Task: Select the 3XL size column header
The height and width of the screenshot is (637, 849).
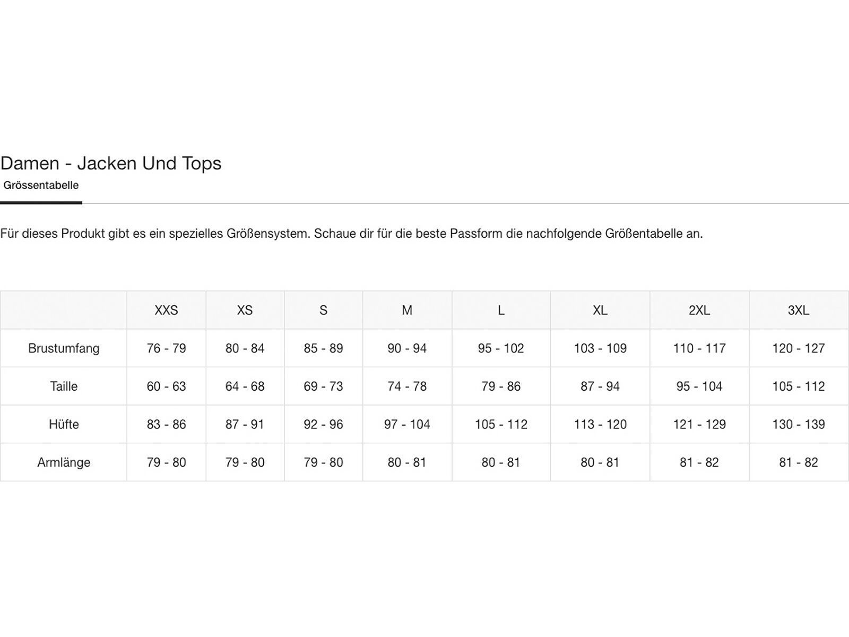Action: 799,311
